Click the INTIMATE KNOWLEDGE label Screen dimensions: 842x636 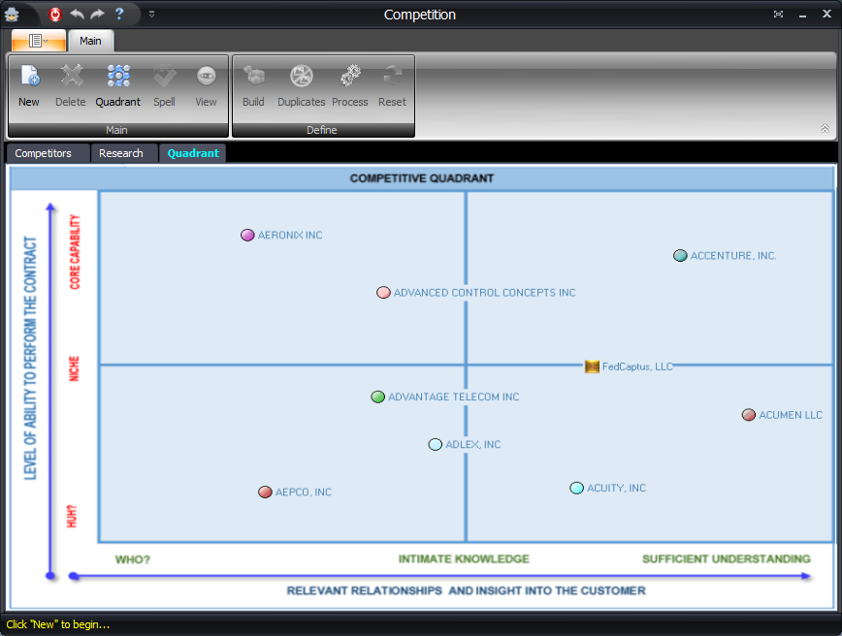(464, 559)
